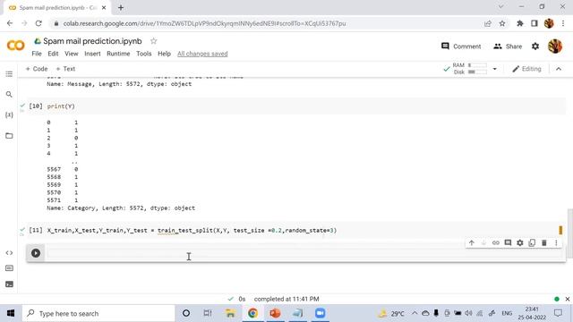Click the vertical scrollbar of the notebook
Screen dimensions: 573x322
(x=569, y=233)
